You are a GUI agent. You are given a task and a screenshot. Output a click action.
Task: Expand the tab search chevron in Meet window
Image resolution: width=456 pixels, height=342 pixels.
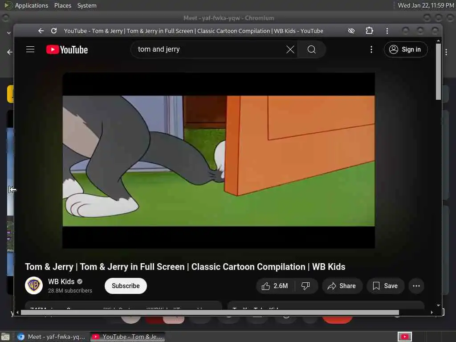[x=9, y=33]
